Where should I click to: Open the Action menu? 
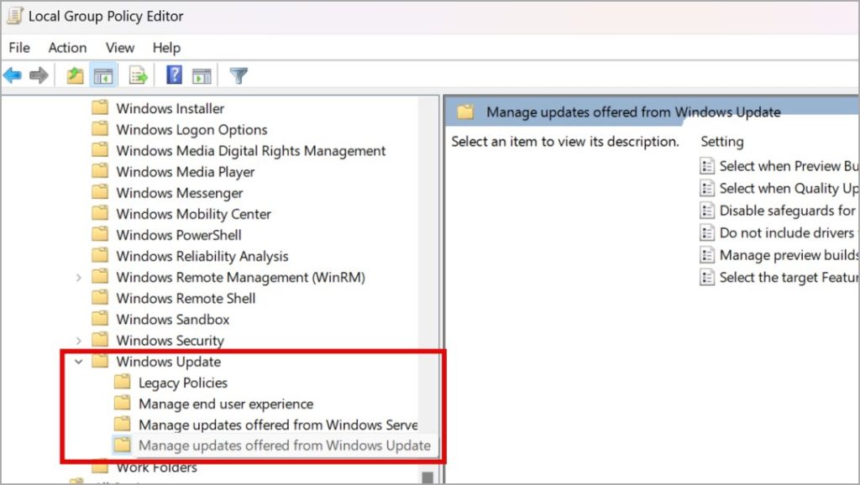pos(67,48)
